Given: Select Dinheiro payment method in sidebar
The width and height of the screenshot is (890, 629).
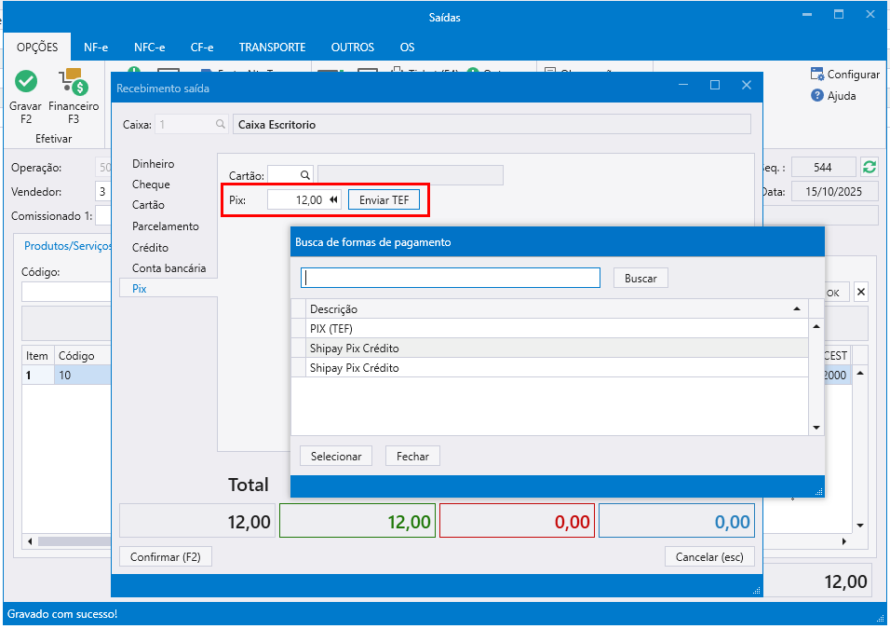Looking at the screenshot, I should [153, 164].
